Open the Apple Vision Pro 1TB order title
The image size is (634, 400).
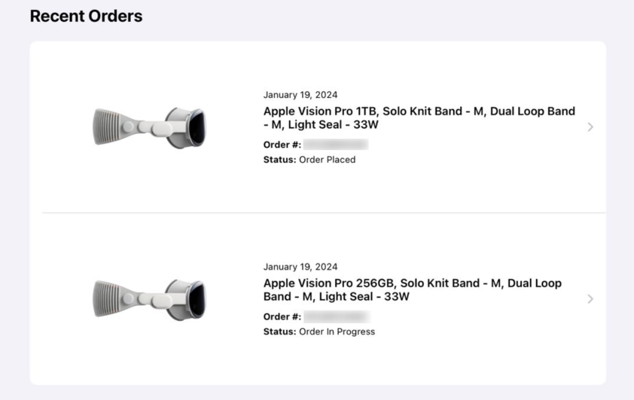tap(419, 118)
